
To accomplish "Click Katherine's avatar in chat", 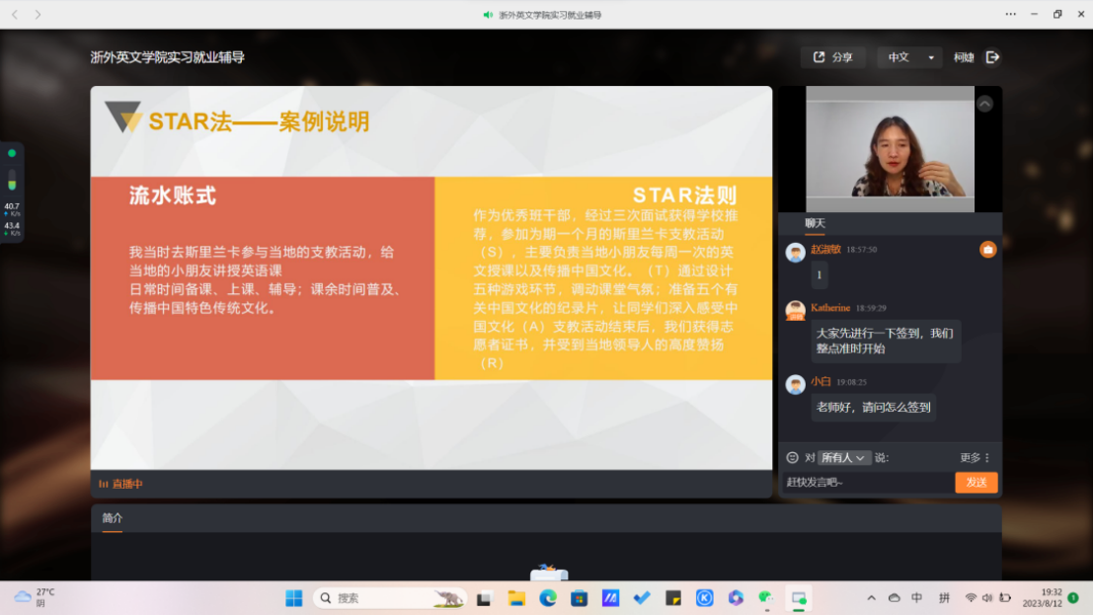I will pos(795,311).
